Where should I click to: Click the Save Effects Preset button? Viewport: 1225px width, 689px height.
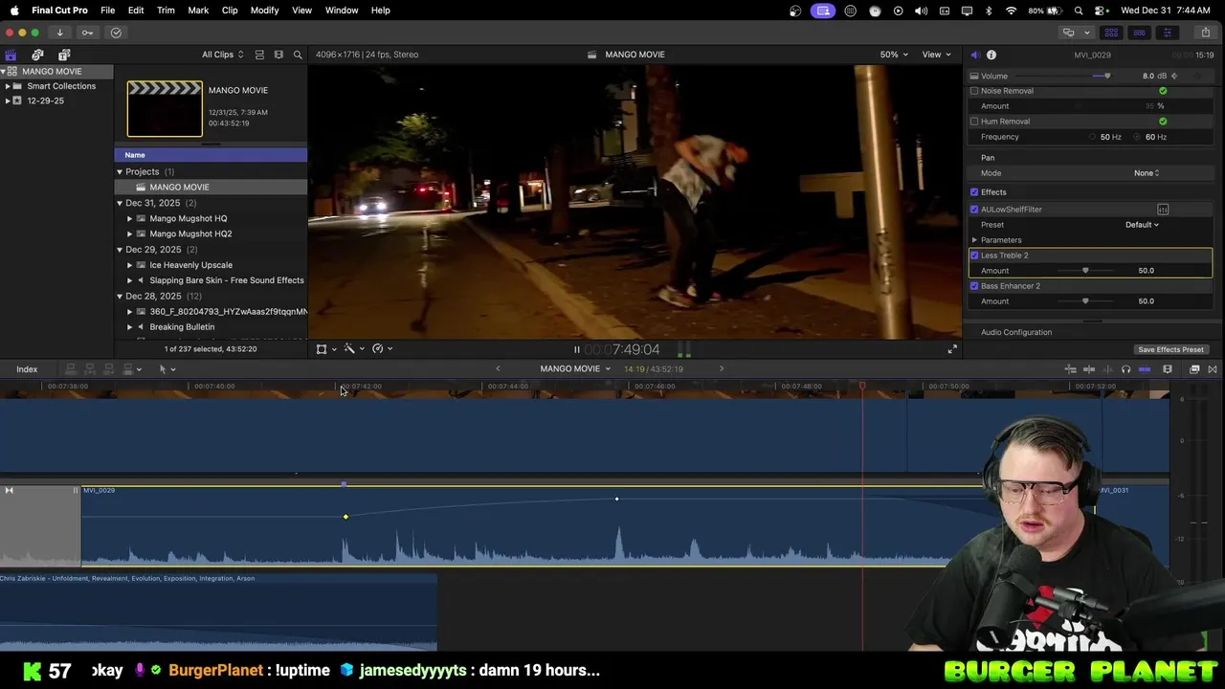click(1170, 349)
